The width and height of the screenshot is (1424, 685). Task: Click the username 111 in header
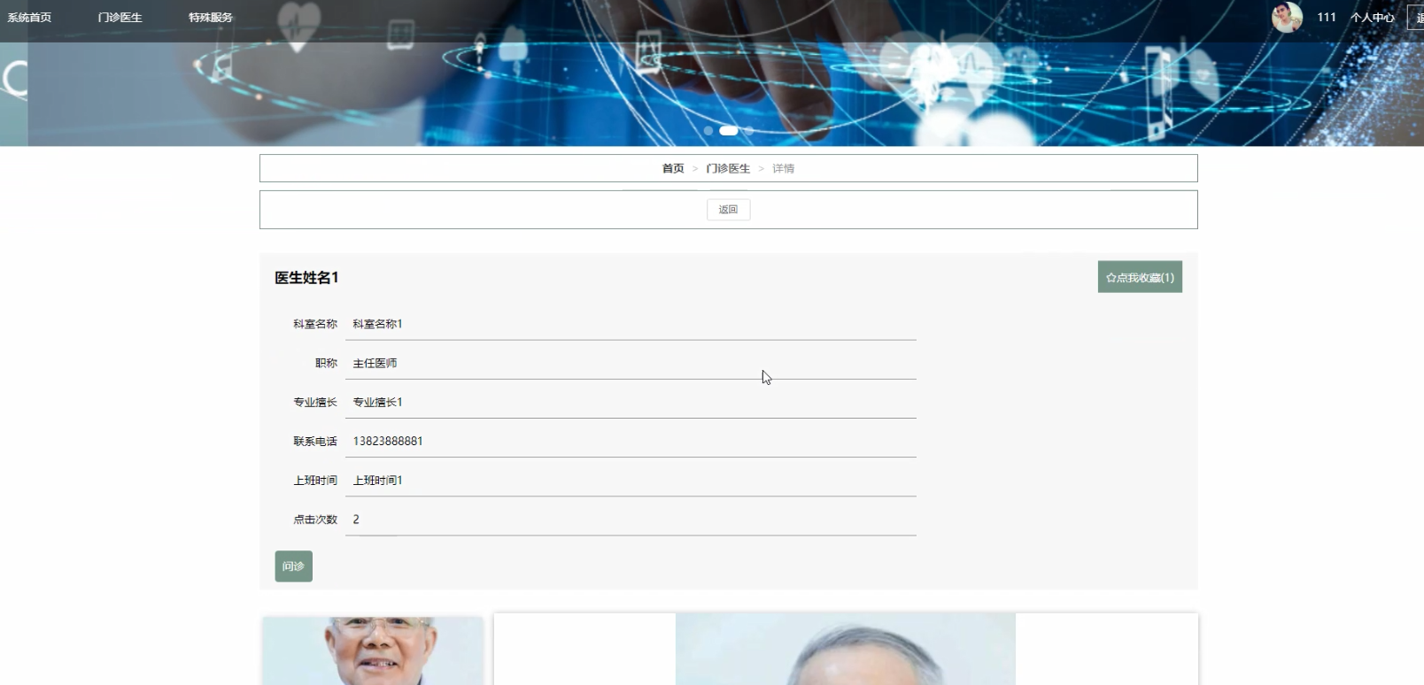(x=1326, y=18)
